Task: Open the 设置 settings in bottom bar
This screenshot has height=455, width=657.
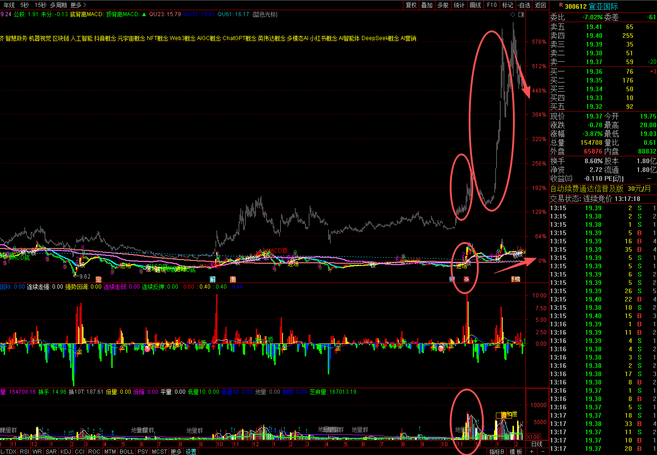Action: pyautogui.click(x=191, y=452)
